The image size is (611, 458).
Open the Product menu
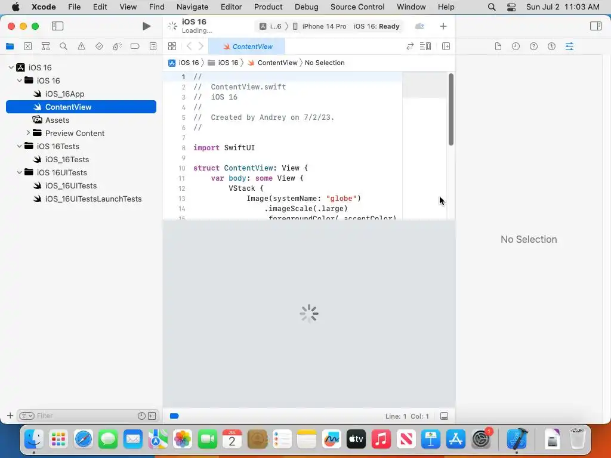click(x=268, y=7)
